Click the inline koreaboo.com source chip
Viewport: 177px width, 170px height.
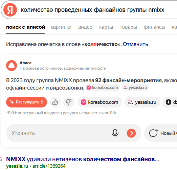click(103, 88)
